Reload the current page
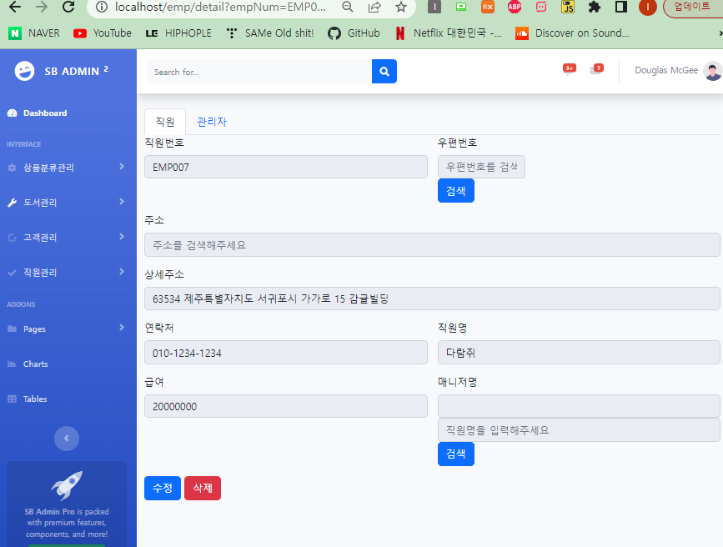 click(x=68, y=7)
